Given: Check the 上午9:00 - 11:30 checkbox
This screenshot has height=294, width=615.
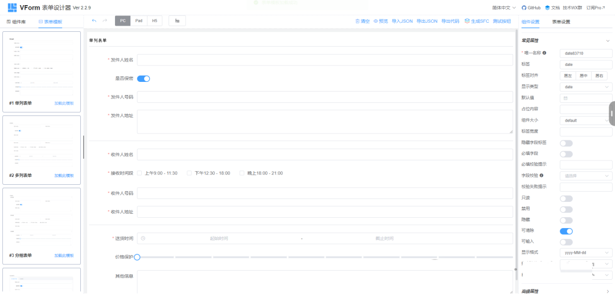Looking at the screenshot, I should (139, 173).
